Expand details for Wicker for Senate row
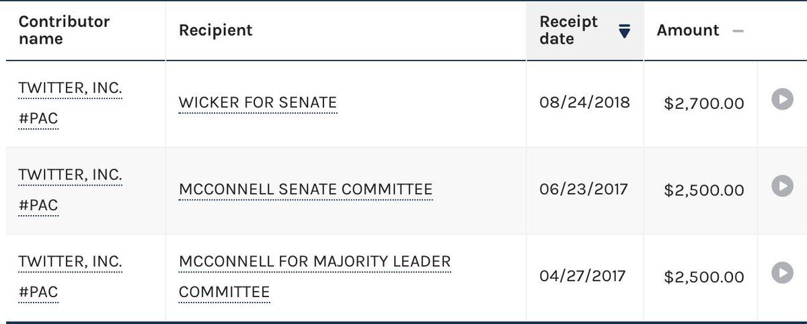Image resolution: width=807 pixels, height=324 pixels. pos(782,100)
